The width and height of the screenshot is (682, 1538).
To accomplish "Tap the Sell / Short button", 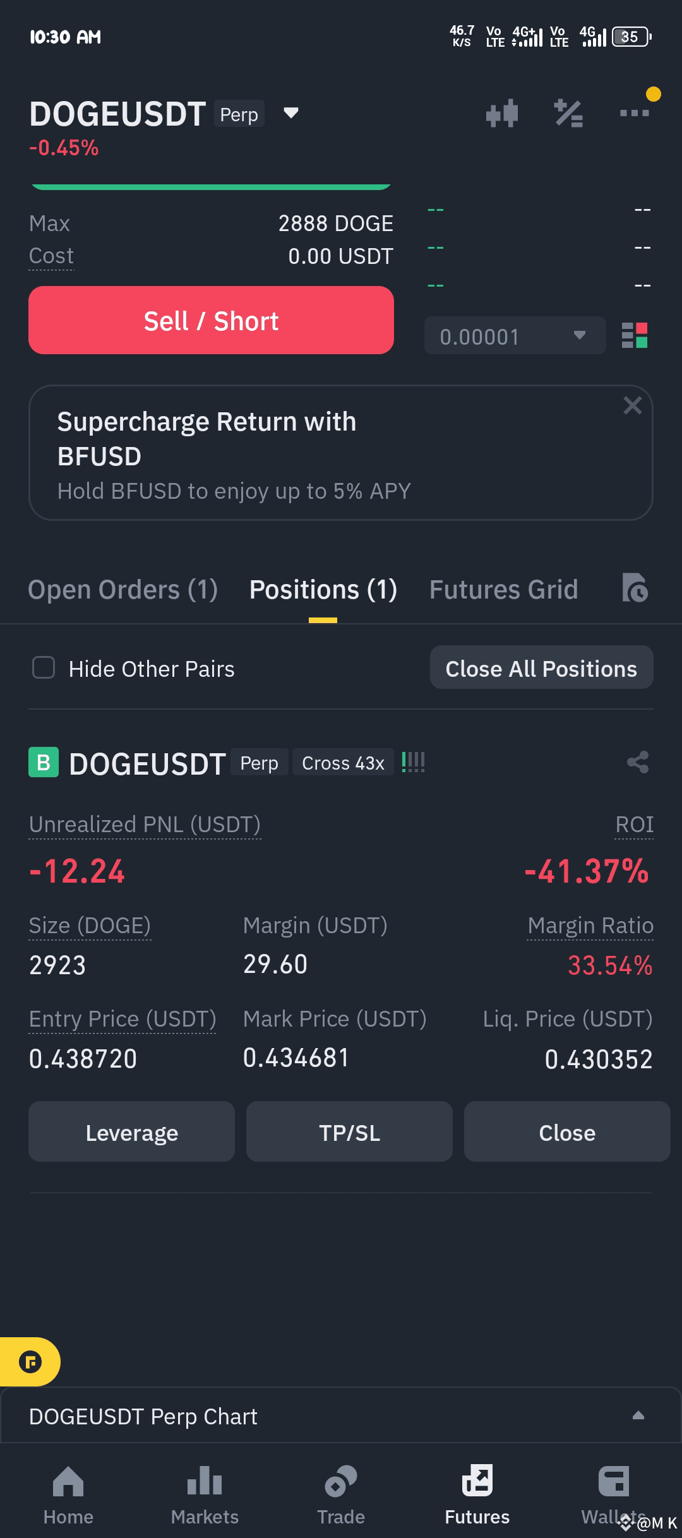I will pyautogui.click(x=211, y=320).
